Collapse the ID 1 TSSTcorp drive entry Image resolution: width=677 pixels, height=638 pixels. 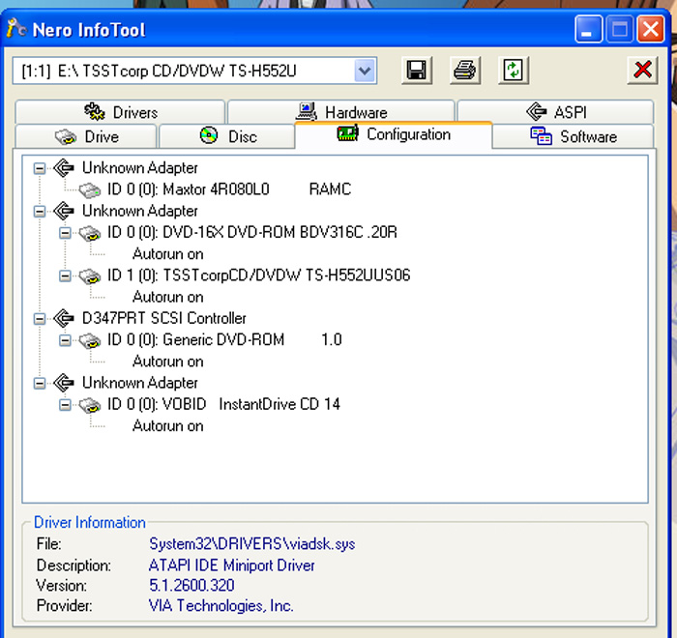[65, 275]
